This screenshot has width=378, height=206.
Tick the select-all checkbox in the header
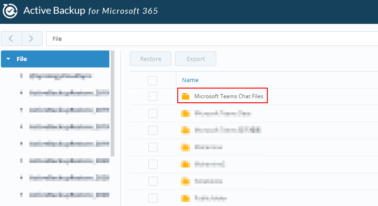pyautogui.click(x=152, y=80)
